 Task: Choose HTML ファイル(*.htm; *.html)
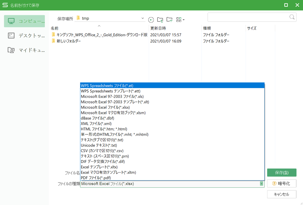coord(172,129)
